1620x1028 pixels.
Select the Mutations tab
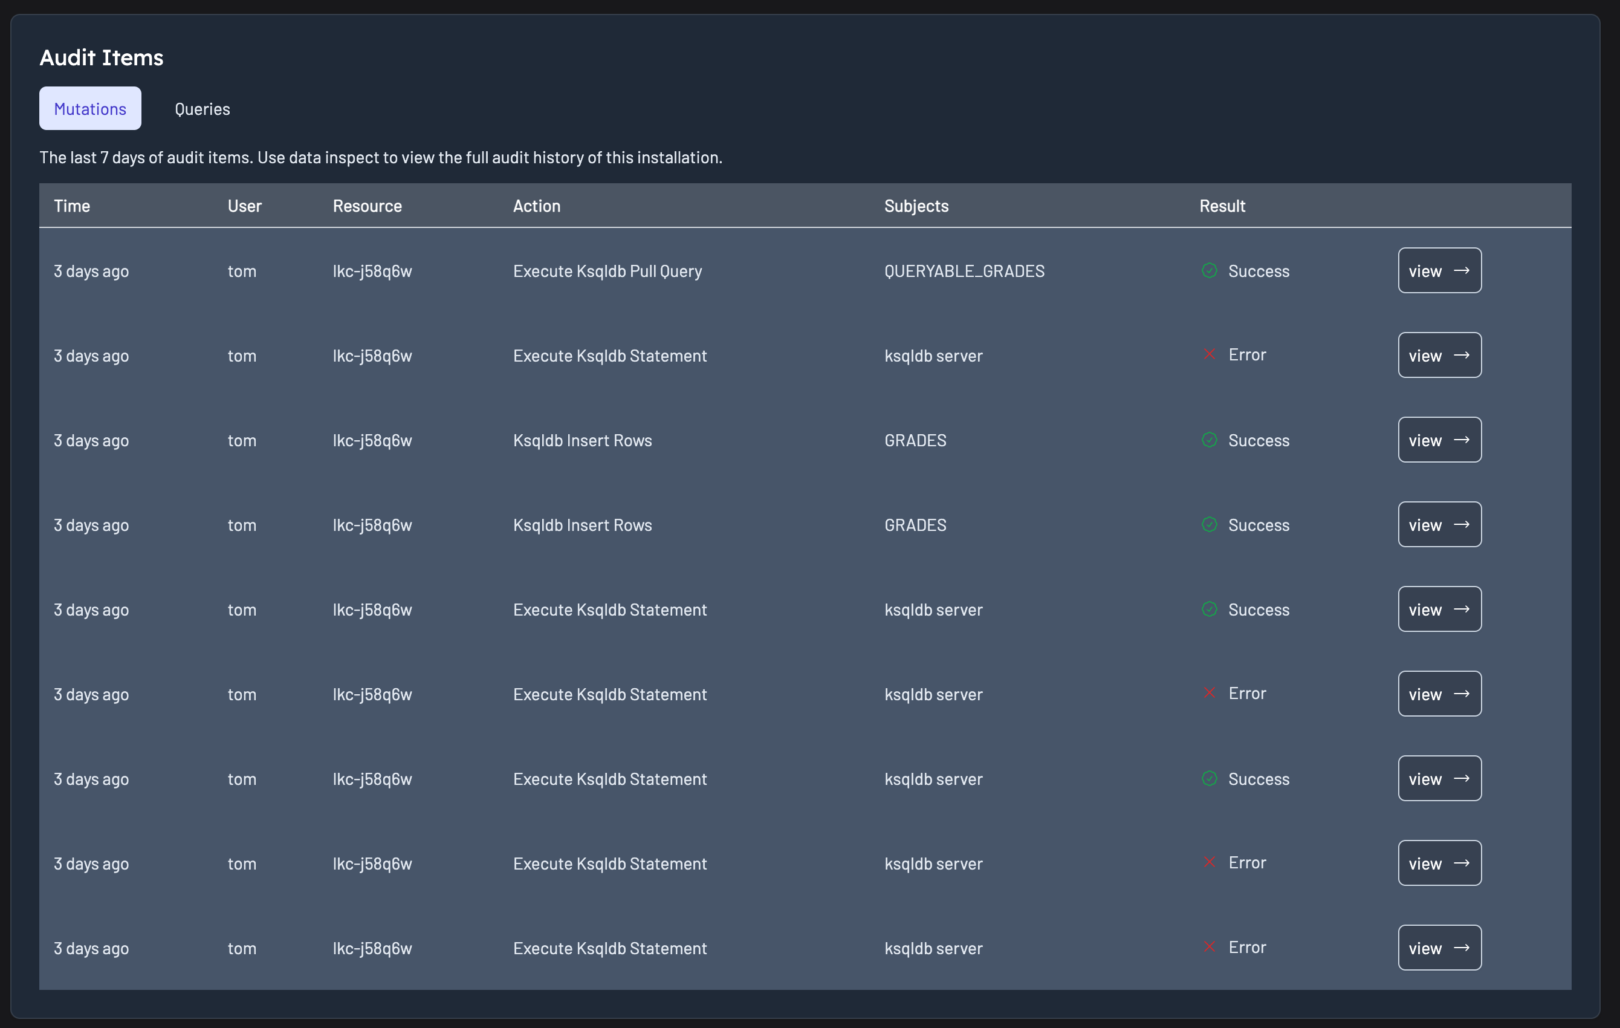[x=90, y=109]
